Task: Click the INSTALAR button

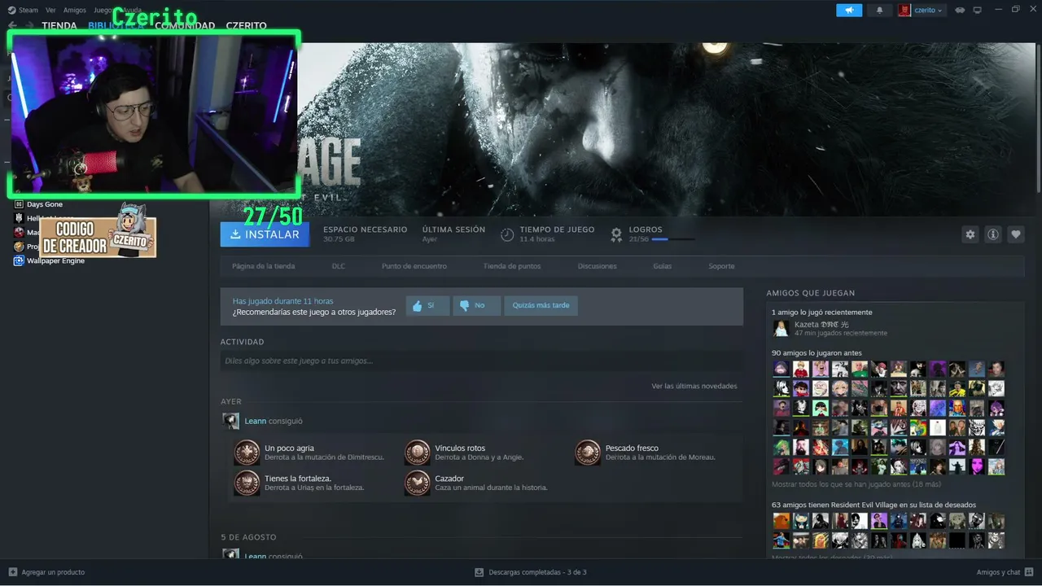Action: pos(265,234)
